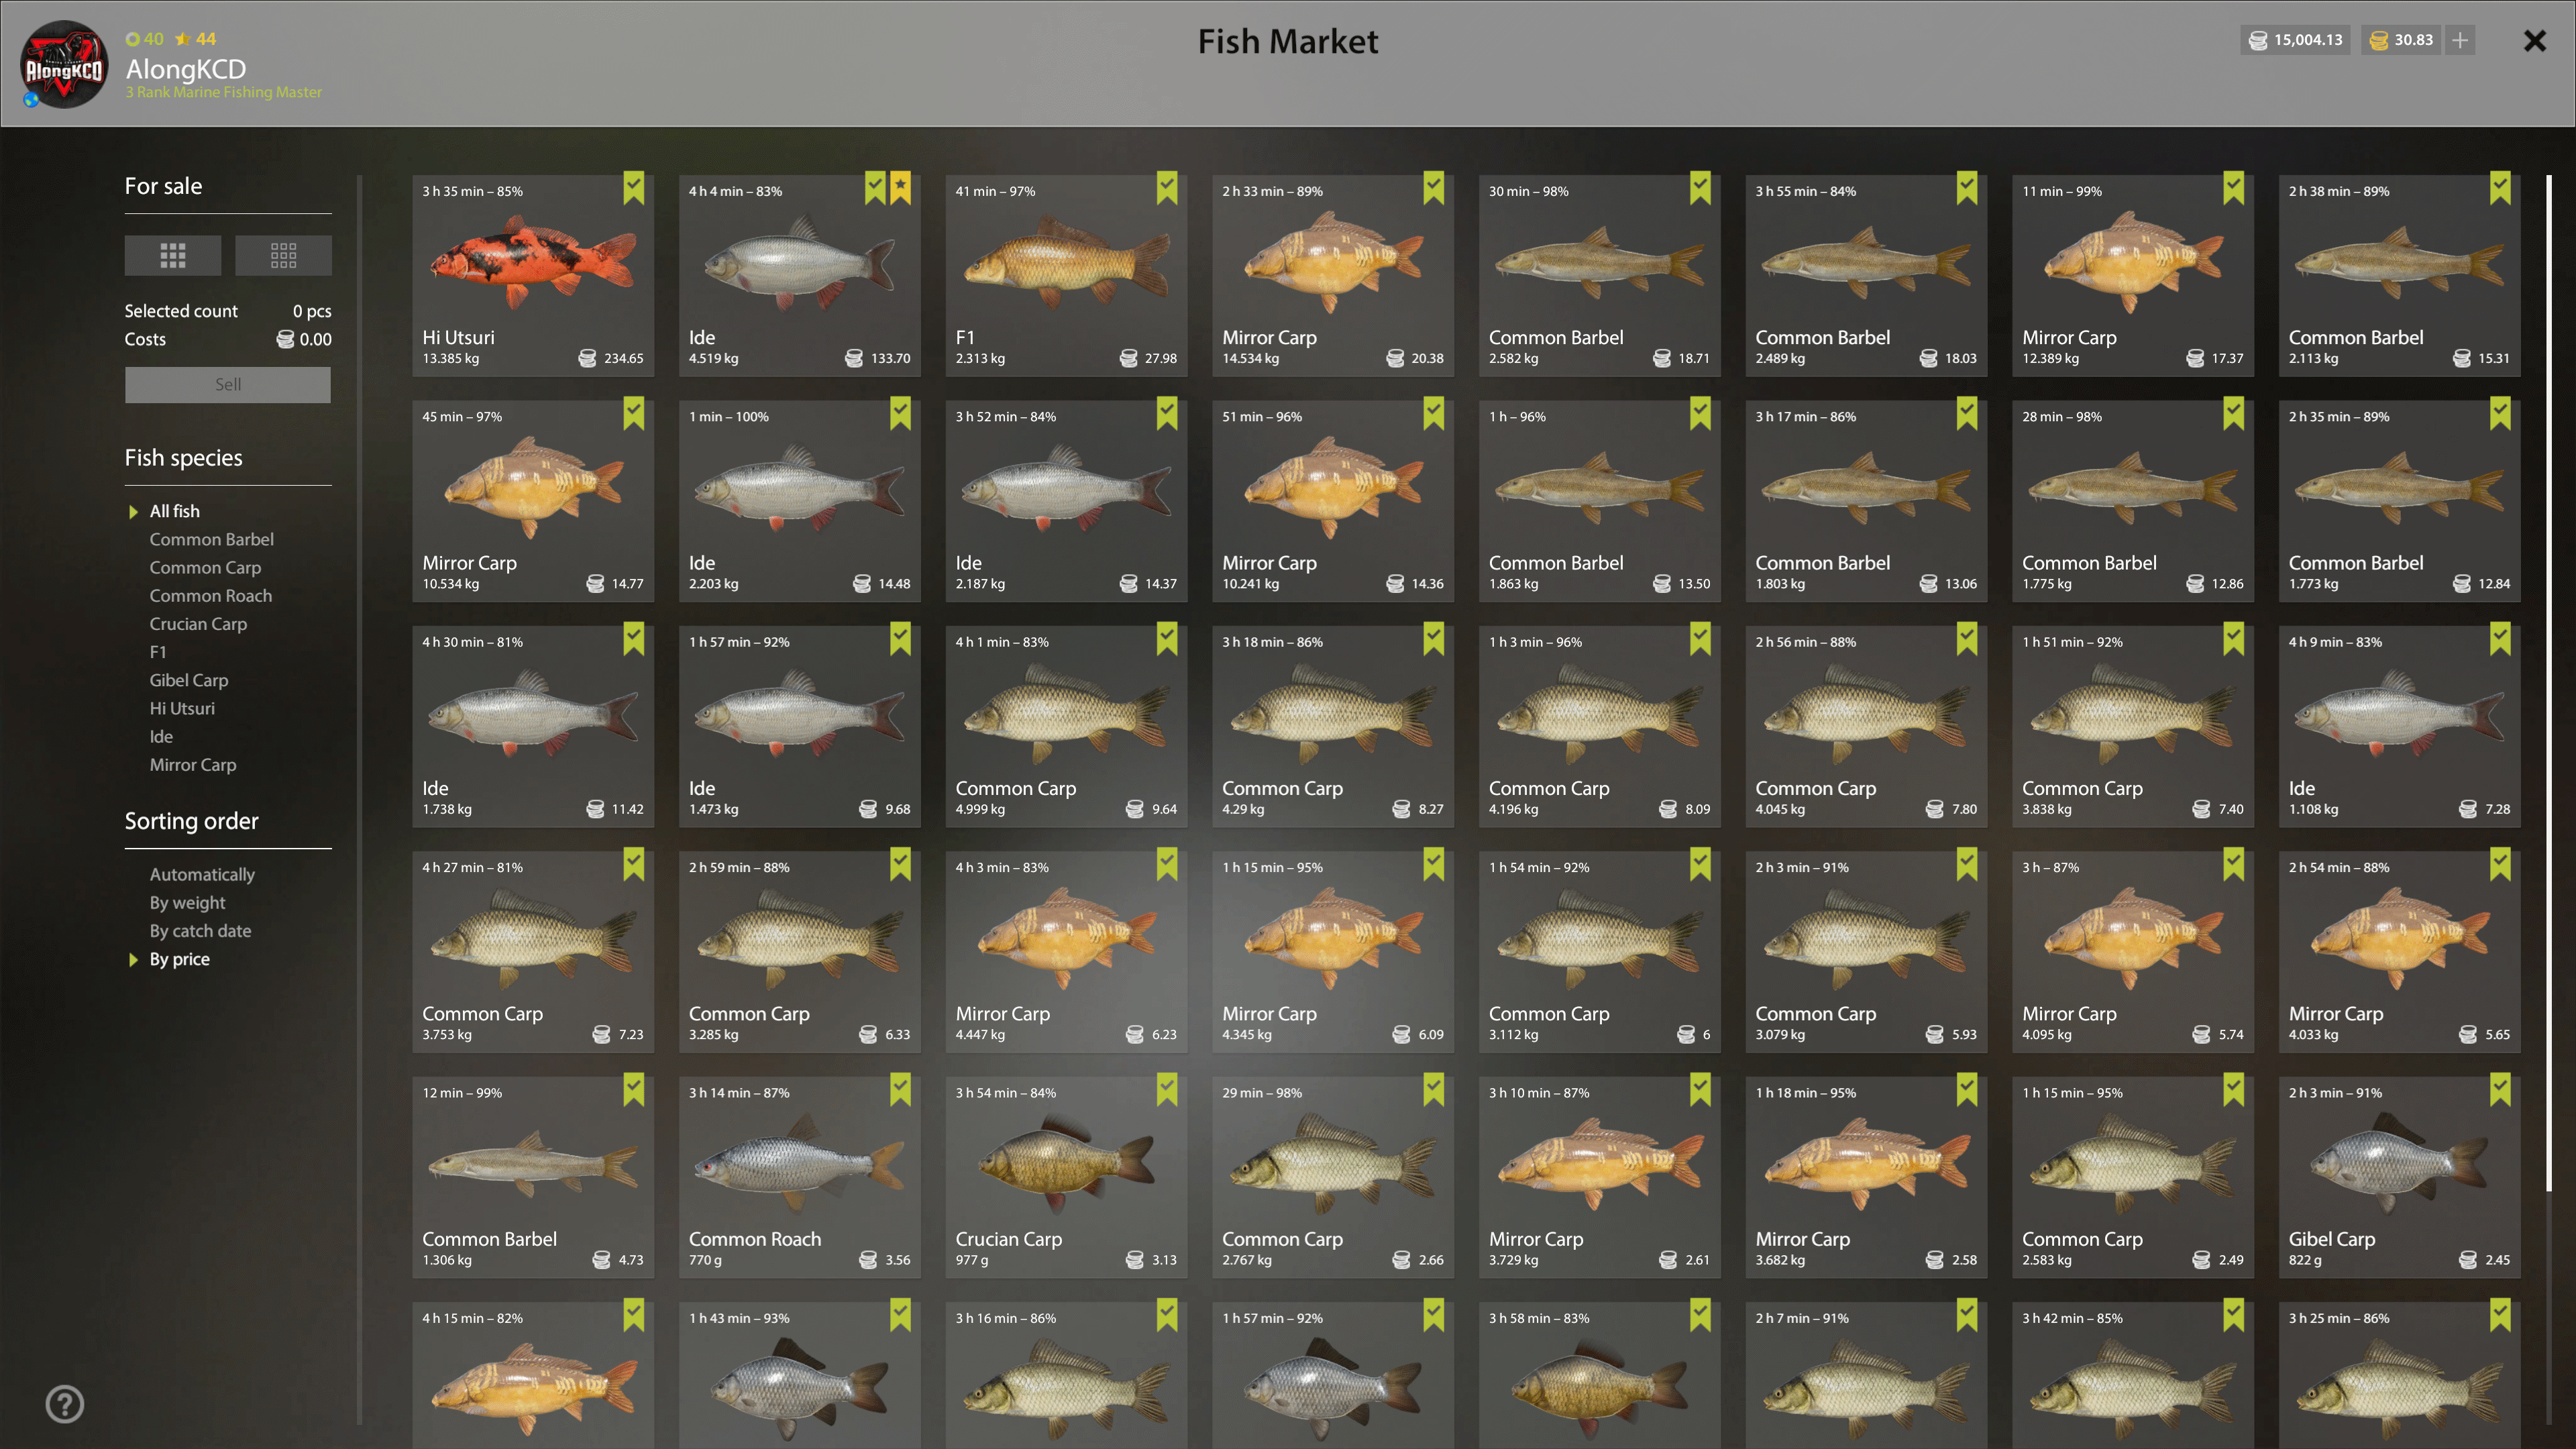Toggle the checkmark on F1 2.313 kg card
2576x1449 pixels.
coord(1167,187)
